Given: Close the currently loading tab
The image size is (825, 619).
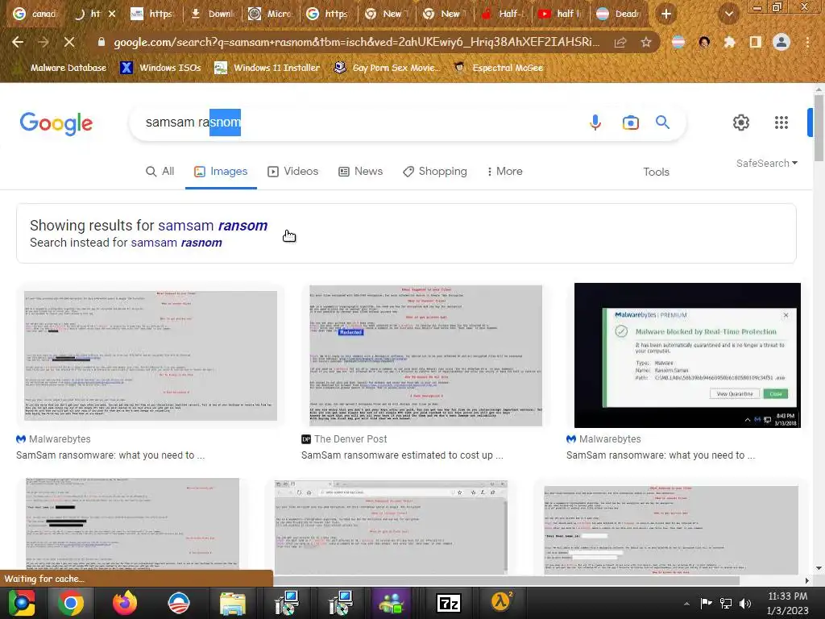Looking at the screenshot, I should point(112,14).
